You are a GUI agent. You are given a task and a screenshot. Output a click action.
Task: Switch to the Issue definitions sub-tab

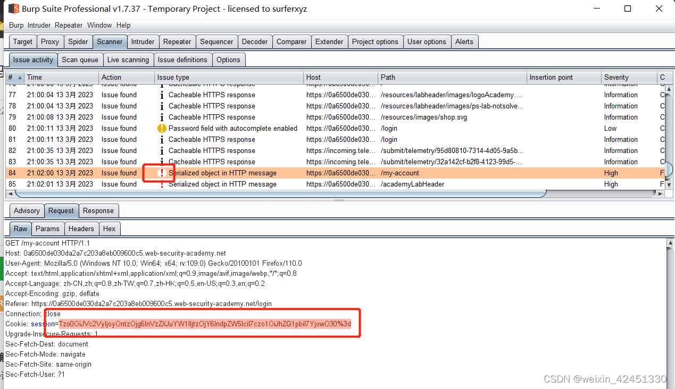click(x=182, y=60)
